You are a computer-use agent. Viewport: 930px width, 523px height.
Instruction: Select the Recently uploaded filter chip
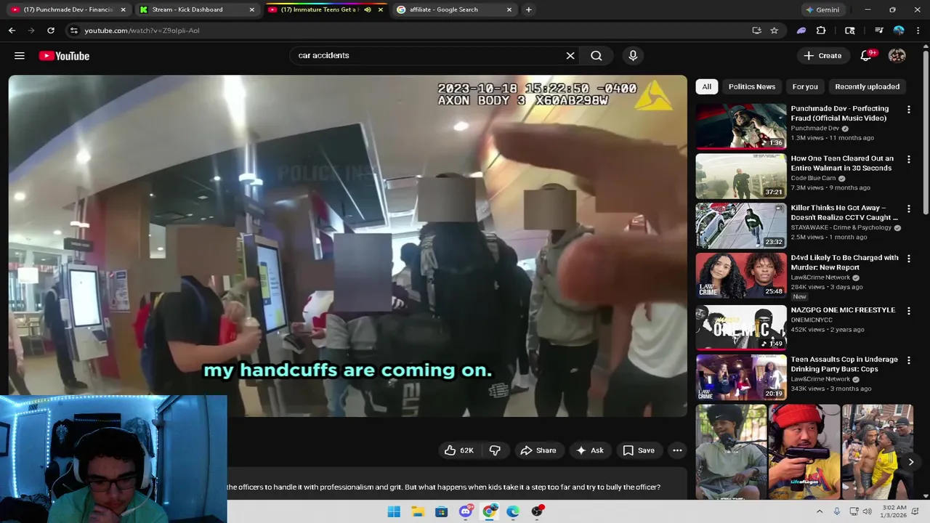click(x=867, y=86)
